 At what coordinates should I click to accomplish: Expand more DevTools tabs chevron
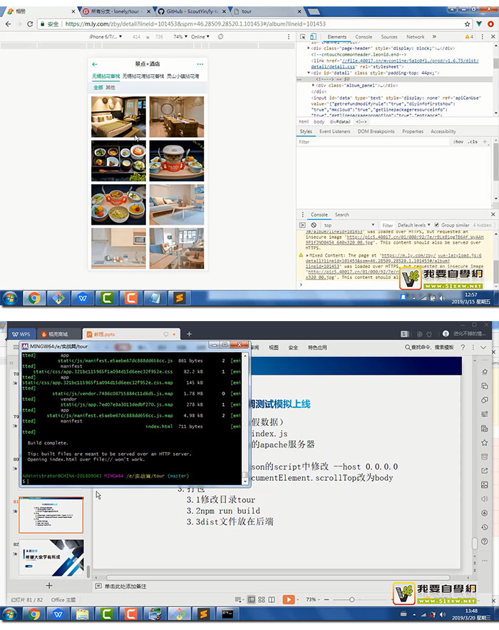point(434,36)
